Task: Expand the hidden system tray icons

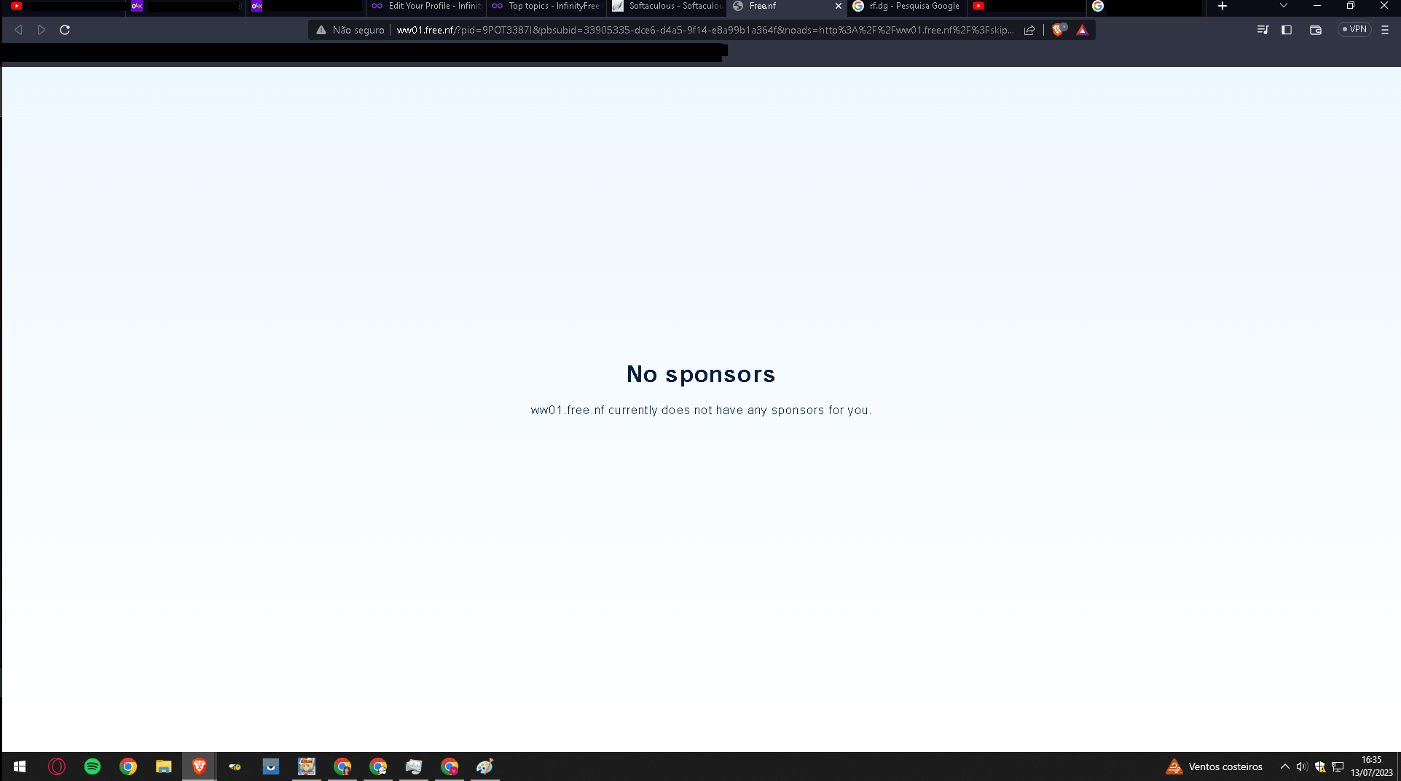Action: tap(1285, 766)
